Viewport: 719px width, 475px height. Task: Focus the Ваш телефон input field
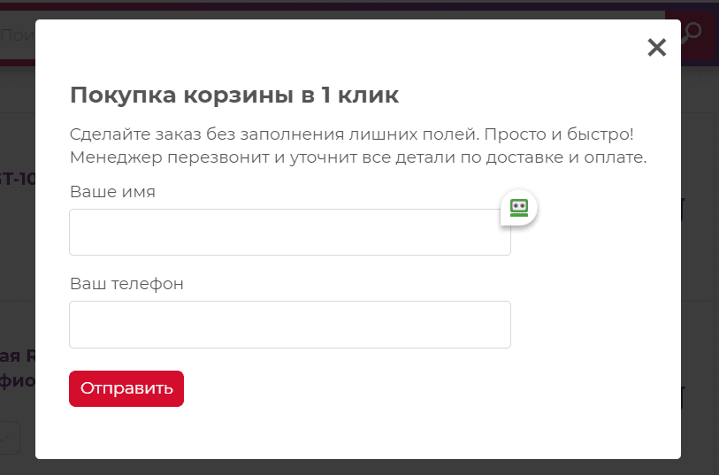[290, 325]
